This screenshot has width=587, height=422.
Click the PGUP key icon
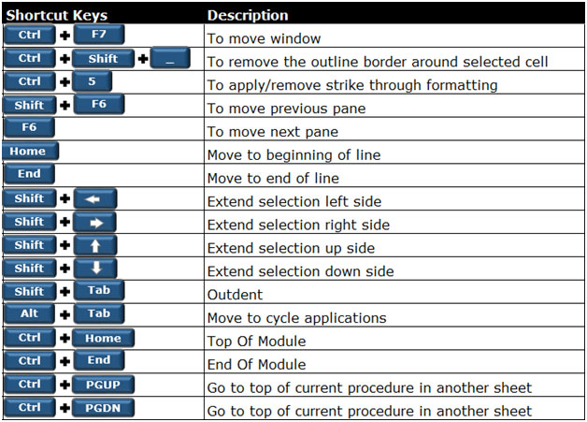pyautogui.click(x=103, y=385)
